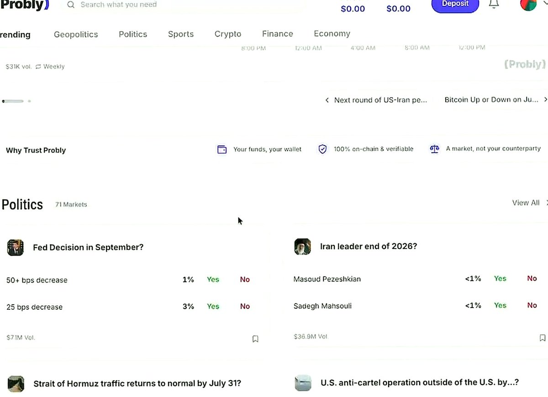Select Yes for Sadegh Mahsouli
The image size is (548, 397).
tap(500, 305)
